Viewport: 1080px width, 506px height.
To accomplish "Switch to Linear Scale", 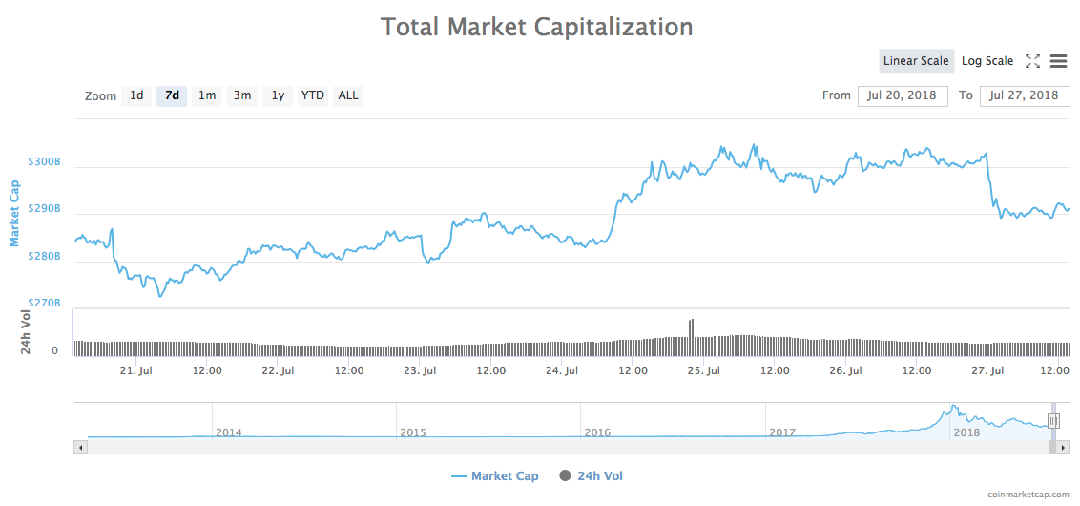I will (916, 61).
